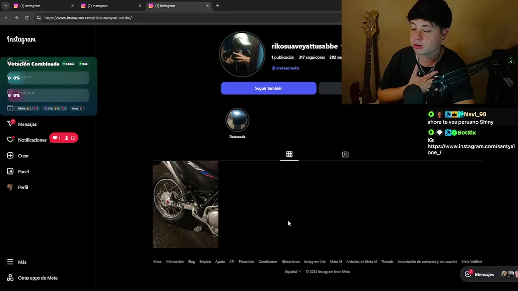This screenshot has height=291, width=518.
Task: Open the Meta Verified footer link
Action: coord(471,262)
